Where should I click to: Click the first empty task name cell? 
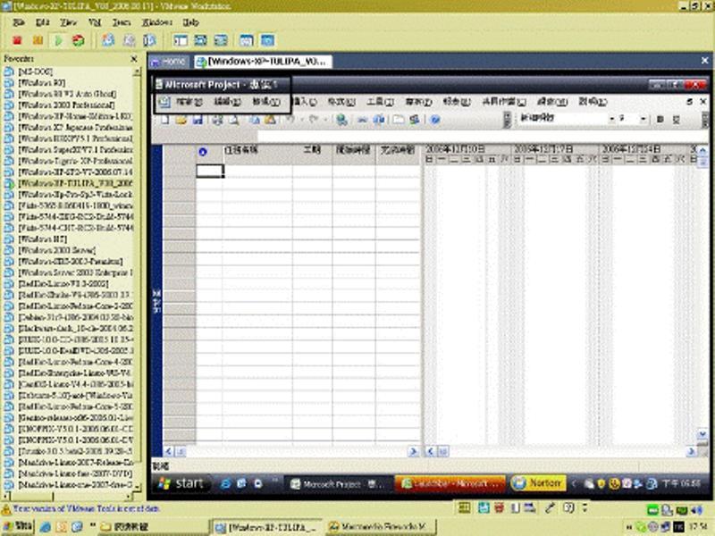(257, 171)
